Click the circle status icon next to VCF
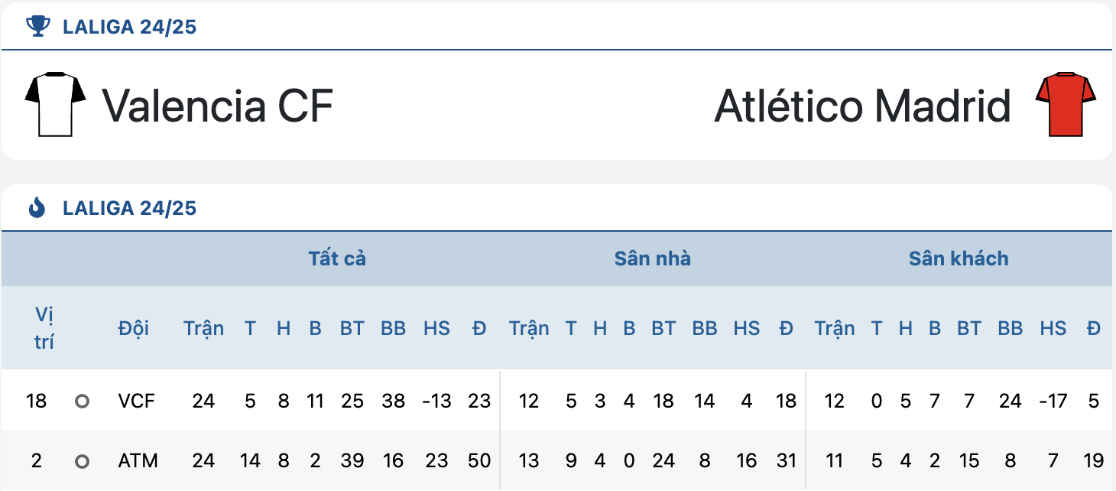 click(82, 401)
